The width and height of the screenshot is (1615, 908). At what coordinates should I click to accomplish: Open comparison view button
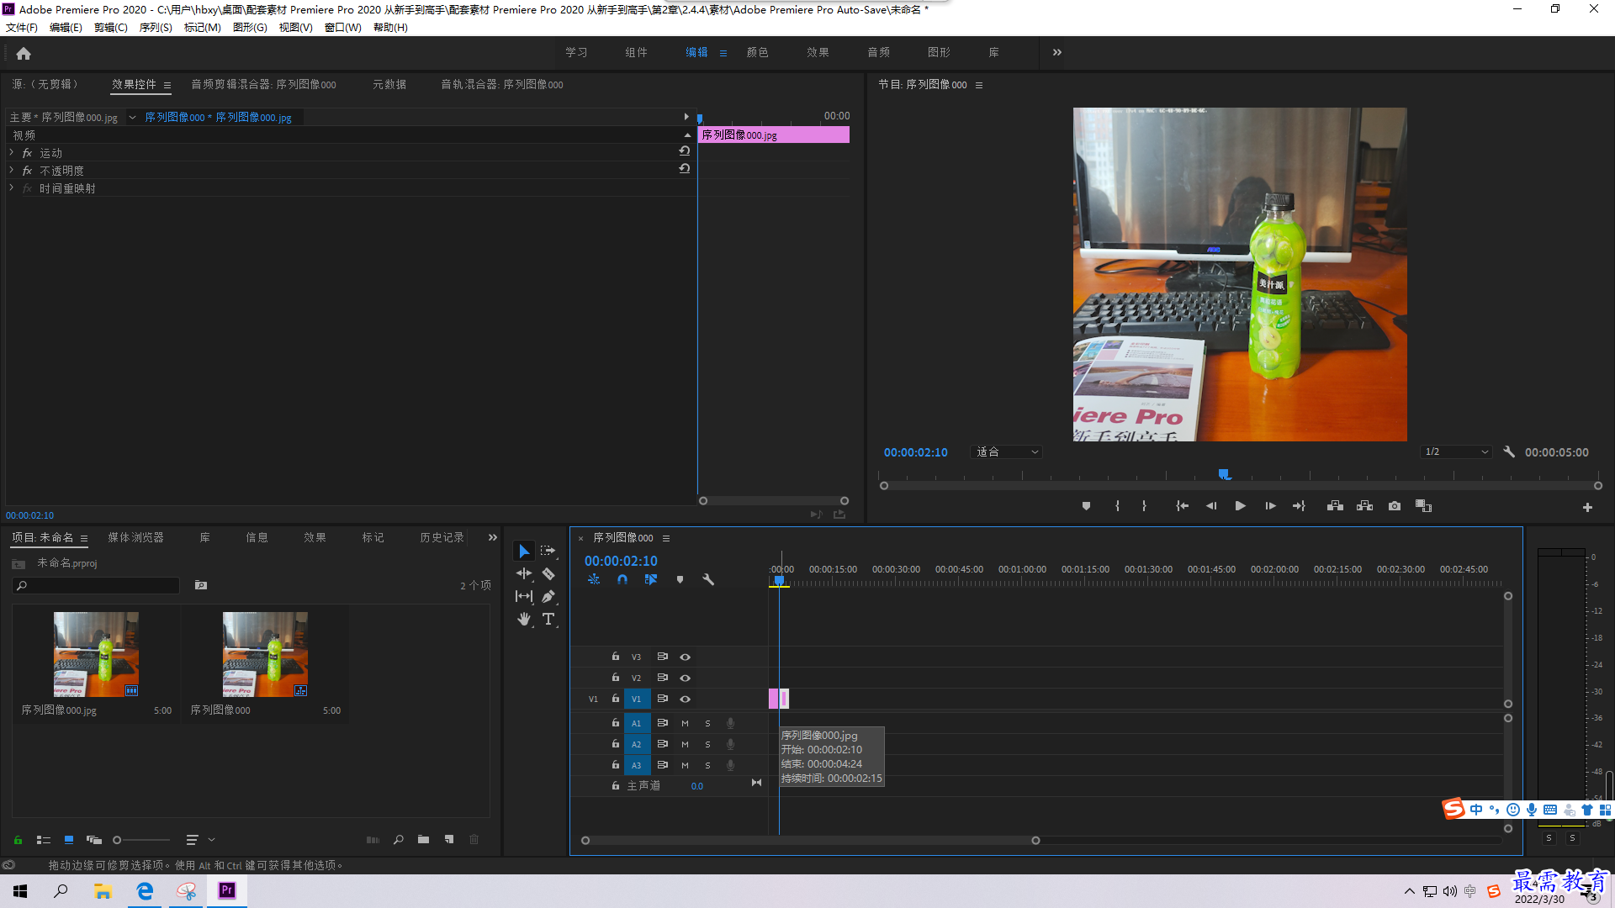1423,506
